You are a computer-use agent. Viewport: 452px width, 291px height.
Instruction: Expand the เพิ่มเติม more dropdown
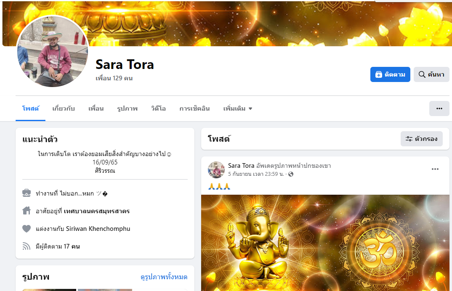(237, 108)
